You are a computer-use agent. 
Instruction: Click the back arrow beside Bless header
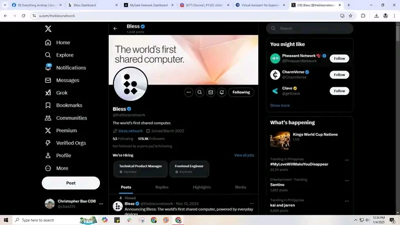click(x=116, y=28)
